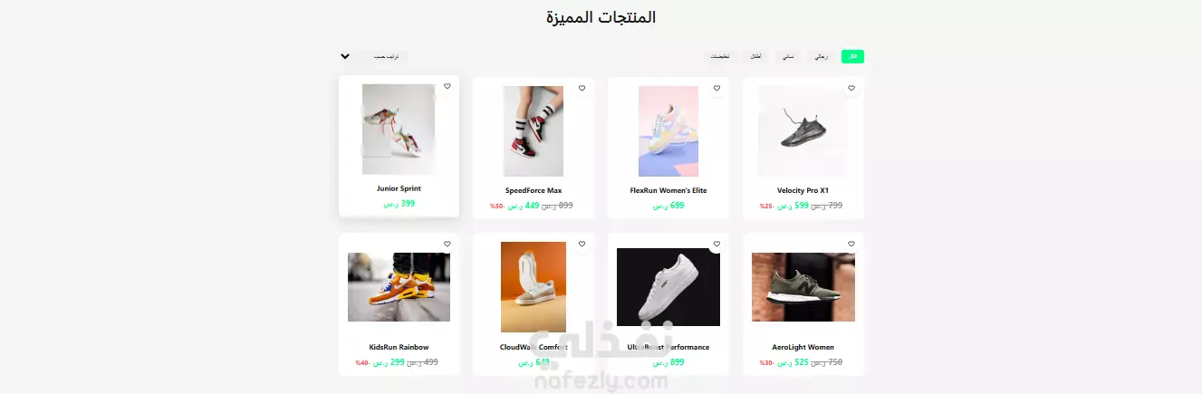Image resolution: width=1202 pixels, height=394 pixels.
Task: Favorite KidsRun Rainbow with heart icon
Action: tap(447, 245)
